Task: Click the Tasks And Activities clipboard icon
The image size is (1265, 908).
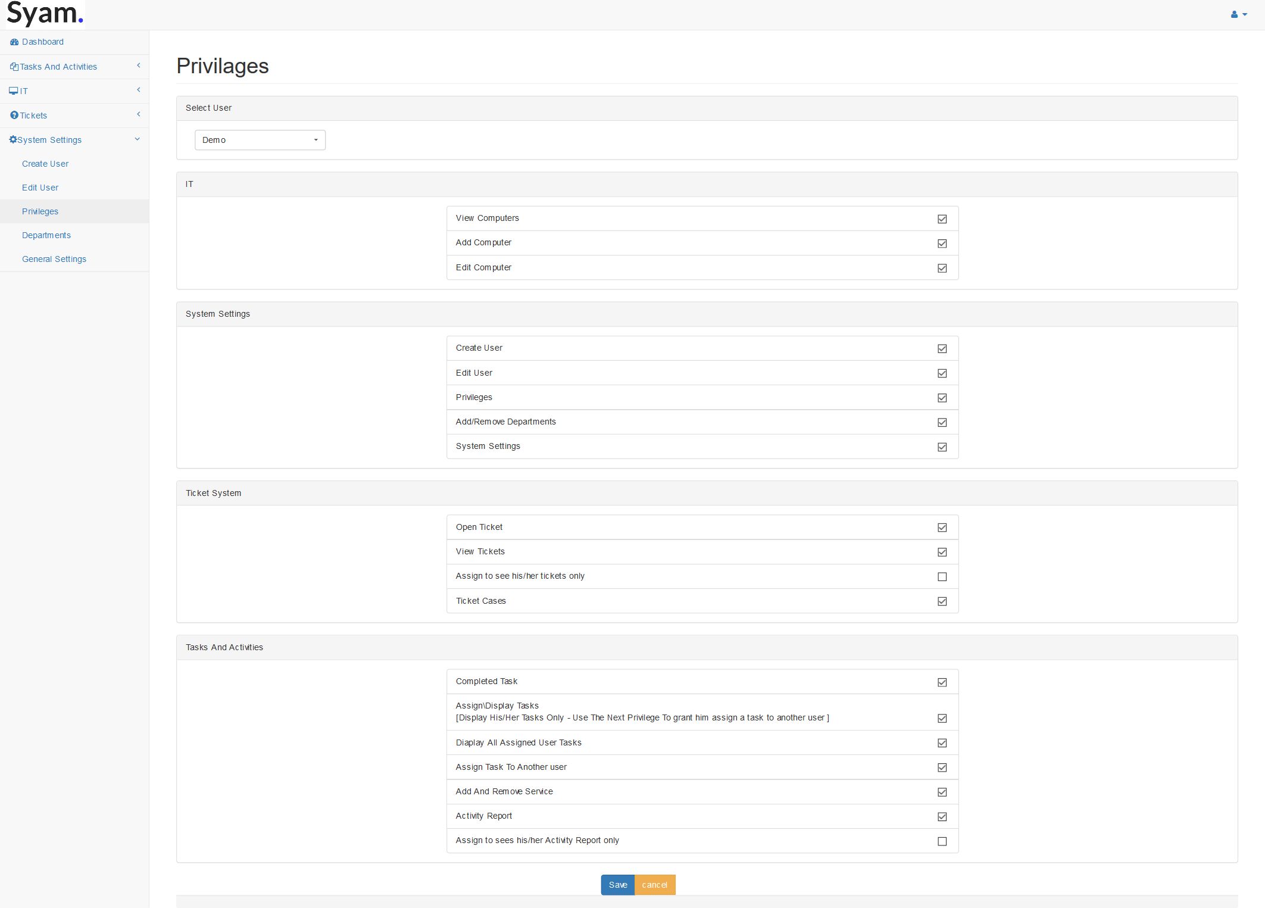Action: [14, 67]
